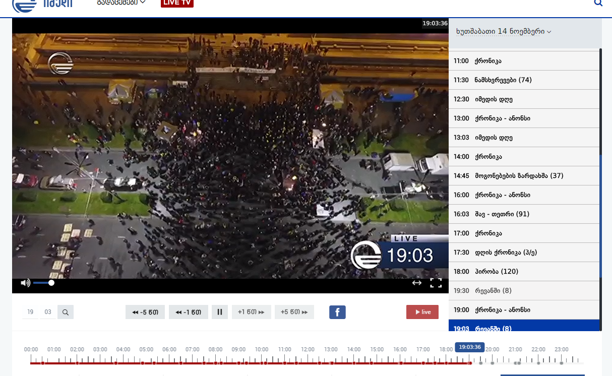
Task: Select the 18:00 პირობა (120) program
Action: click(x=524, y=272)
